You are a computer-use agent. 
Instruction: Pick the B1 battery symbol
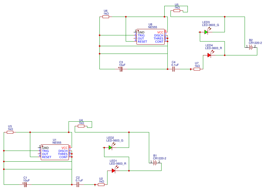pyautogui.click(x=155, y=163)
